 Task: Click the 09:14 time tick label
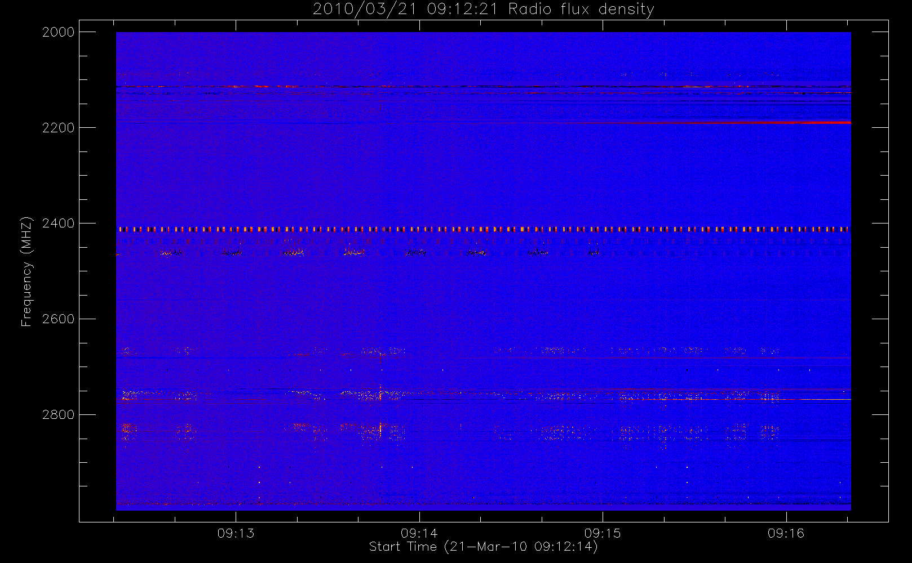click(419, 533)
